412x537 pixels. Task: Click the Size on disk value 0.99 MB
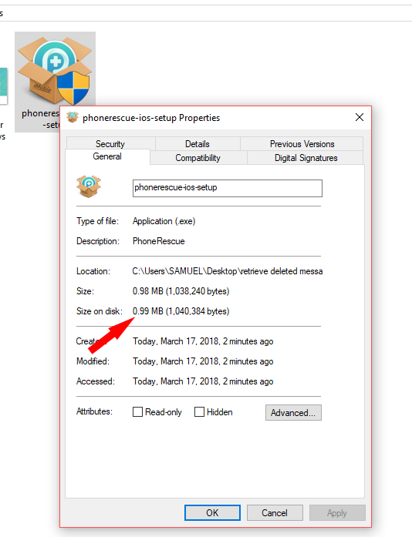pos(181,311)
